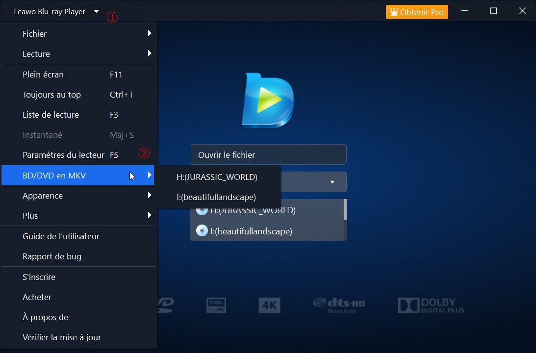
Task: Open the Leawo Blu-ray Player title dropdown arrow
Action: 97,12
